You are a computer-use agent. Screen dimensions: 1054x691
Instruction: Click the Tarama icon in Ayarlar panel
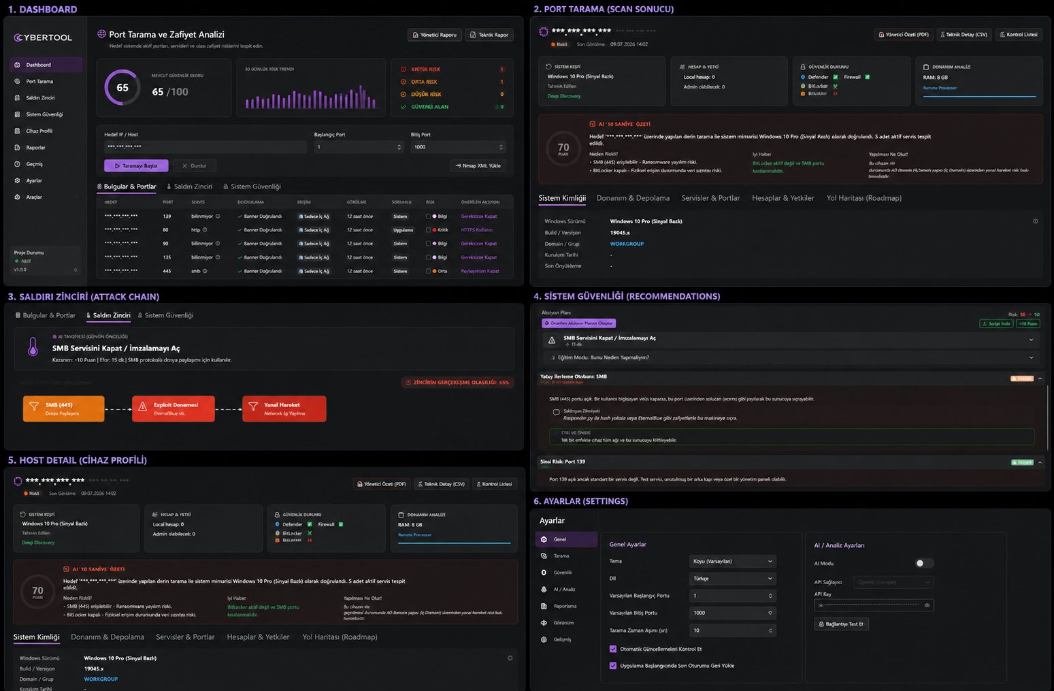point(543,556)
